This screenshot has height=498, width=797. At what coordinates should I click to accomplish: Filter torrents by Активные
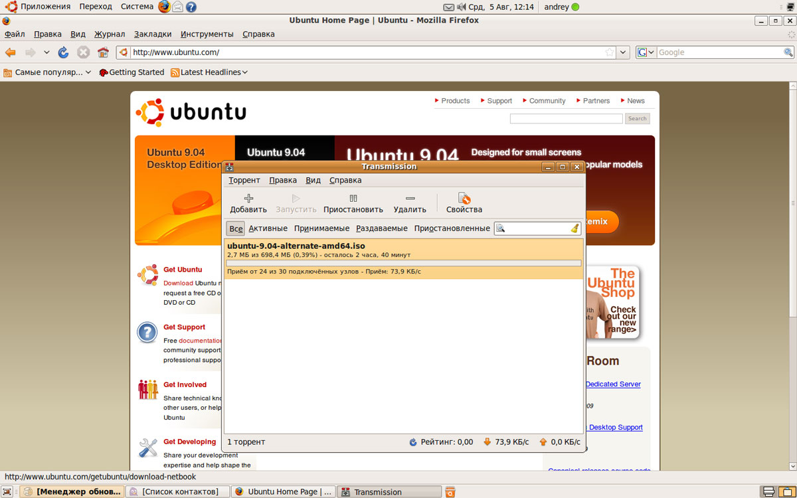[268, 228]
